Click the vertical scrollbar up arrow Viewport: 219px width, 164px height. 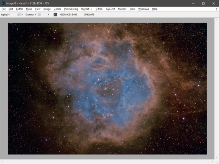pyautogui.click(x=216, y=20)
